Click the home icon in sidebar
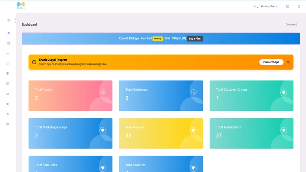The image size is (306, 172). [x=8, y=33]
